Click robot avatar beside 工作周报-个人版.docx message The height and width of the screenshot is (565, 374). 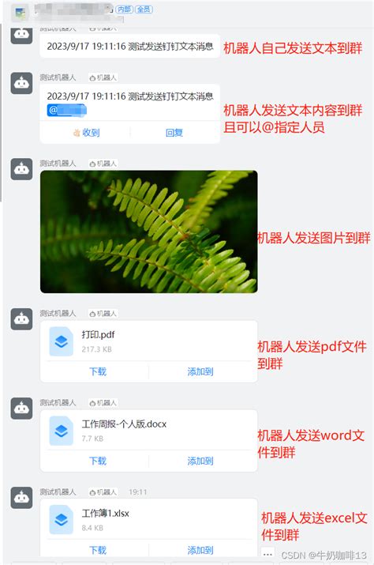[x=21, y=409]
